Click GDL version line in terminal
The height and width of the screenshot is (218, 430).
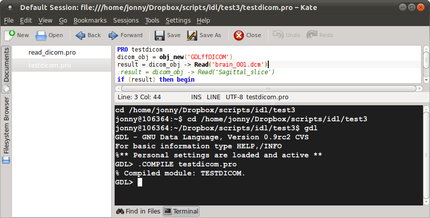[x=211, y=137]
